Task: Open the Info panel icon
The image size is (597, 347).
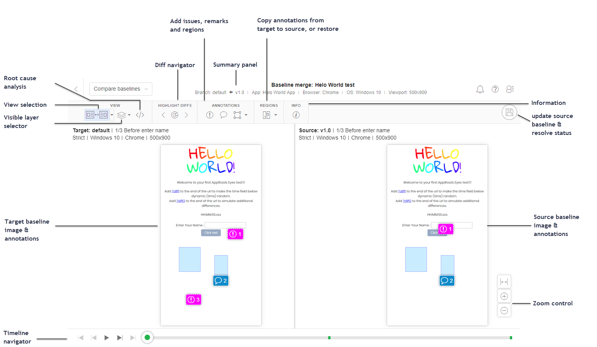Action: (296, 115)
